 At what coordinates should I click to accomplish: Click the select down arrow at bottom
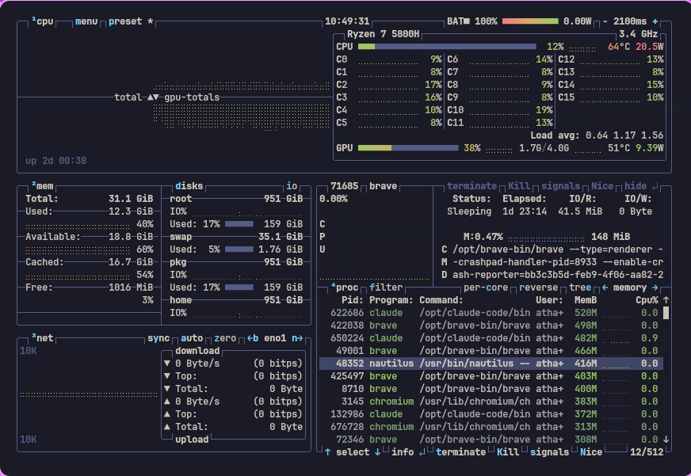click(x=378, y=452)
